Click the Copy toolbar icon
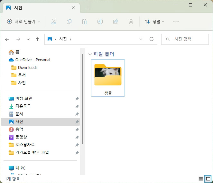 pos(69,22)
